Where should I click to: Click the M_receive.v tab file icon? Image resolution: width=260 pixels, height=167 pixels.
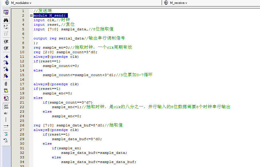pos(166,3)
